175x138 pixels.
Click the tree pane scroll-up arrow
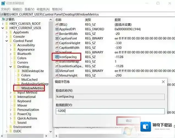51,20
